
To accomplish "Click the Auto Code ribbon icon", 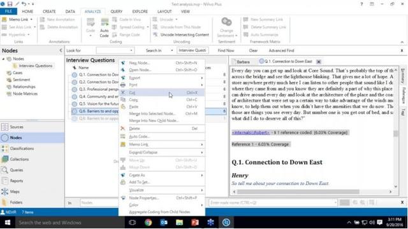I will click(x=105, y=22).
